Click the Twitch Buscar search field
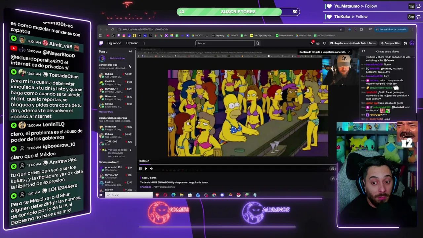Viewport: 423px width, 238px height. (225, 43)
